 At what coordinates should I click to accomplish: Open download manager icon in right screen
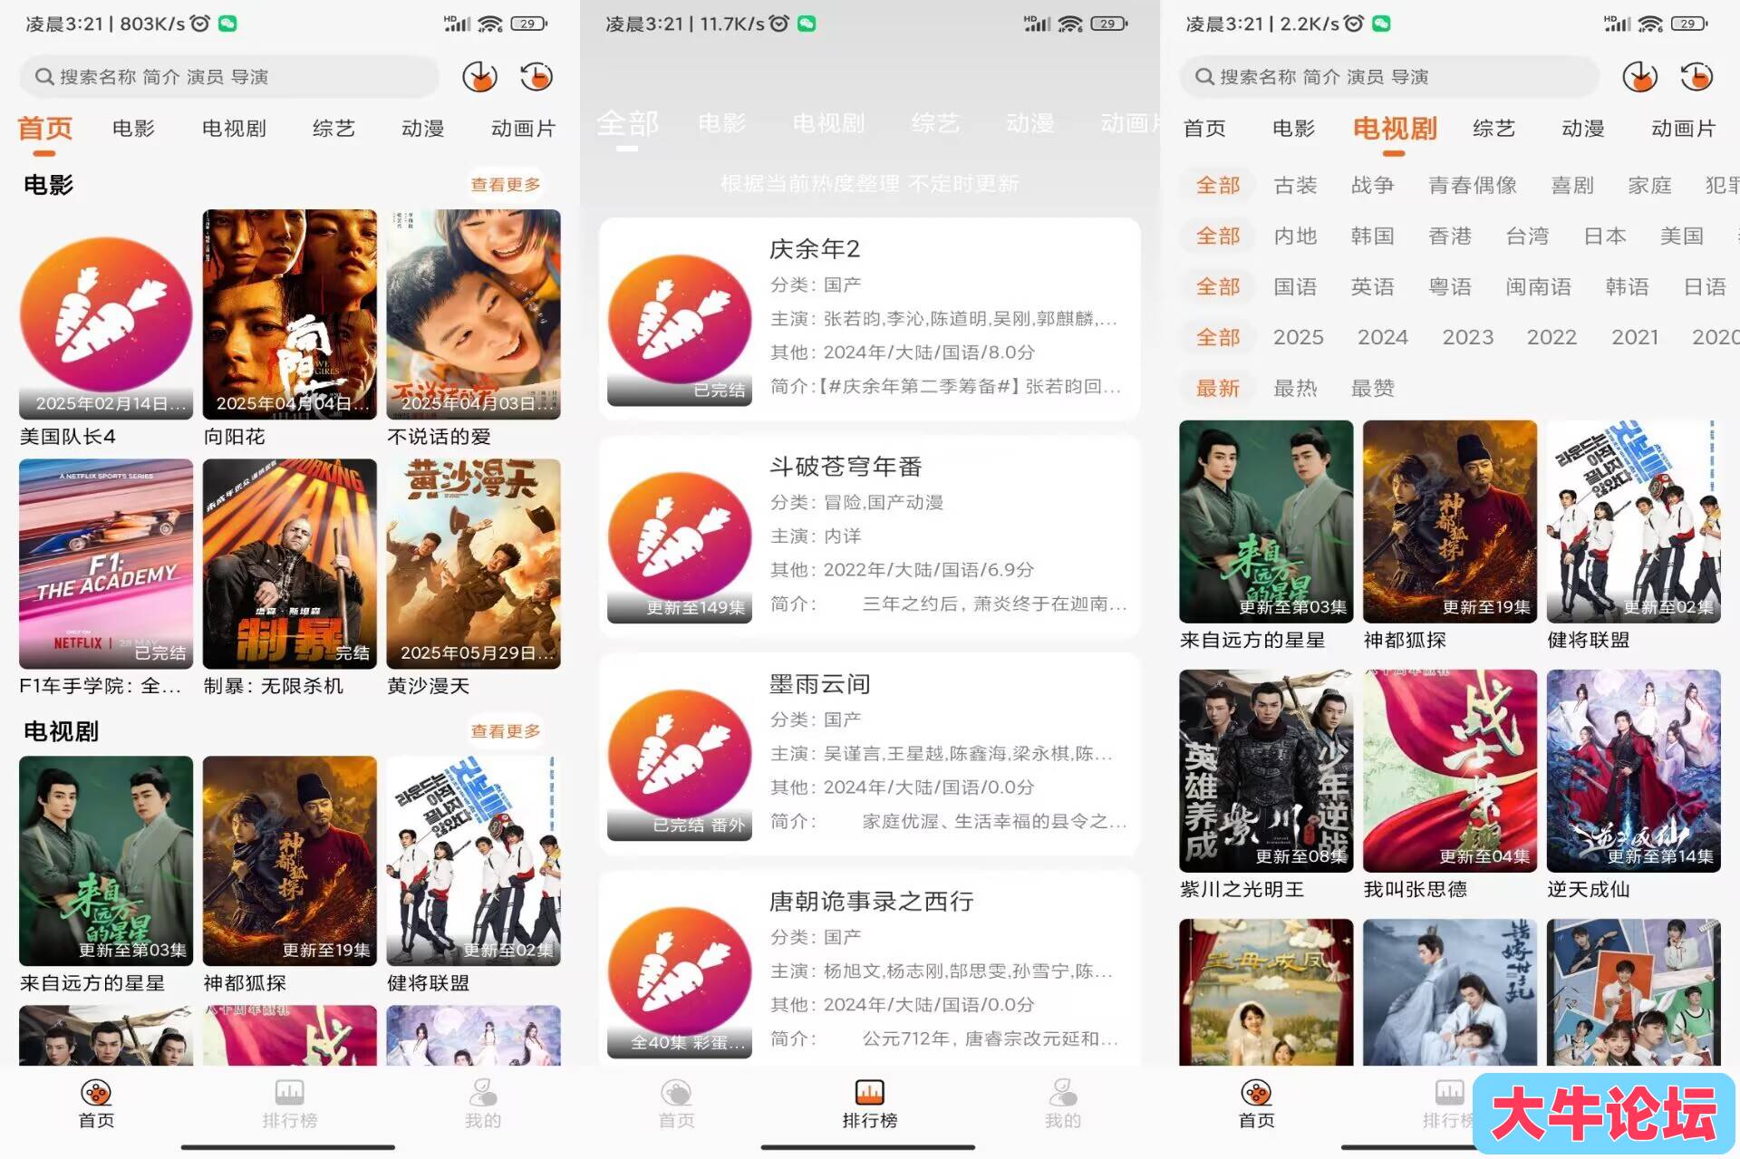[x=1639, y=77]
